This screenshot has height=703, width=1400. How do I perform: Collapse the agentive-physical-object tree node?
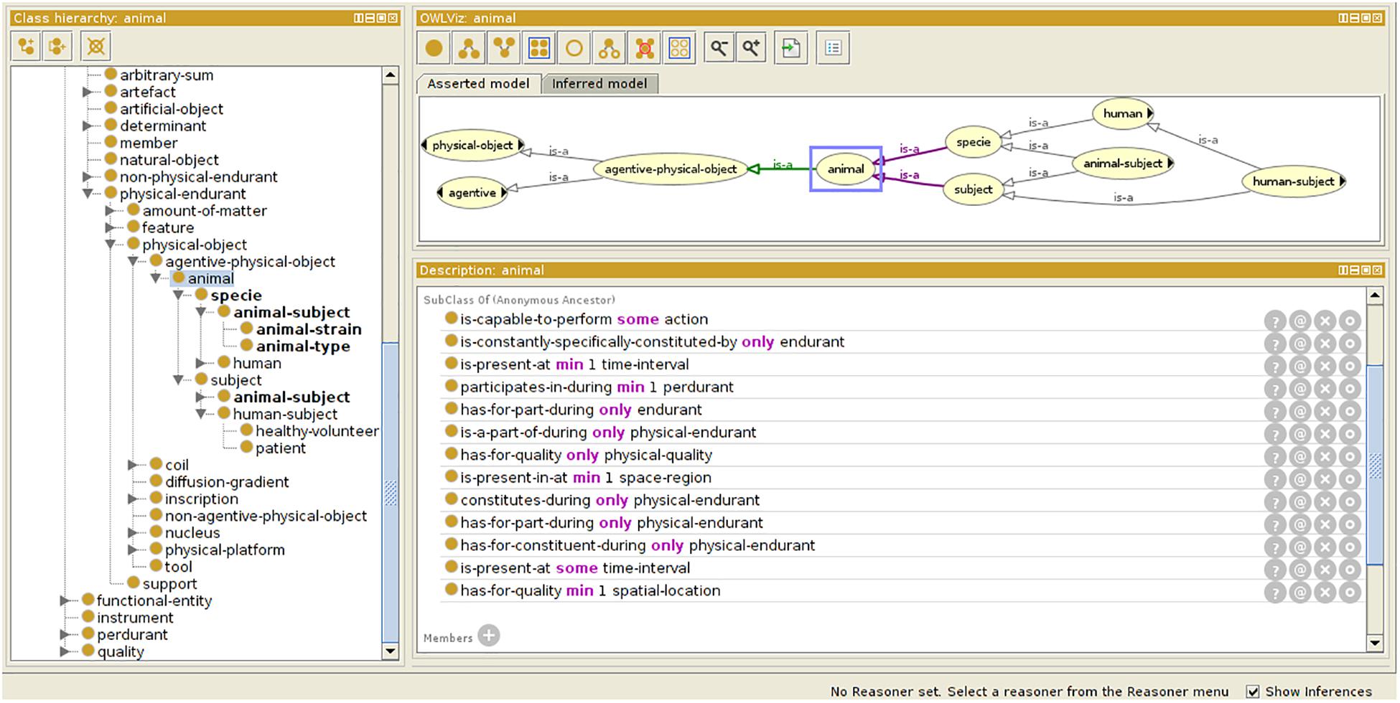tap(134, 262)
